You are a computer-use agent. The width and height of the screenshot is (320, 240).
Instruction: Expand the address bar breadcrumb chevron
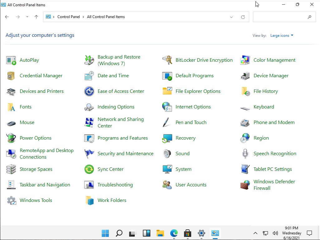tap(231, 17)
